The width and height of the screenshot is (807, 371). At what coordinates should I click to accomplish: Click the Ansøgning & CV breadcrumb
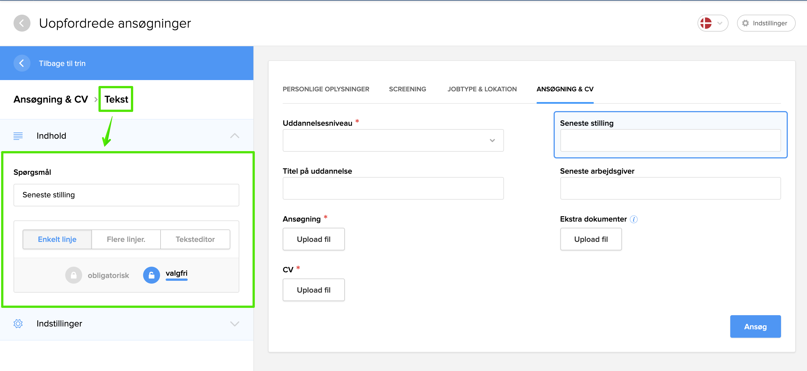tap(51, 99)
